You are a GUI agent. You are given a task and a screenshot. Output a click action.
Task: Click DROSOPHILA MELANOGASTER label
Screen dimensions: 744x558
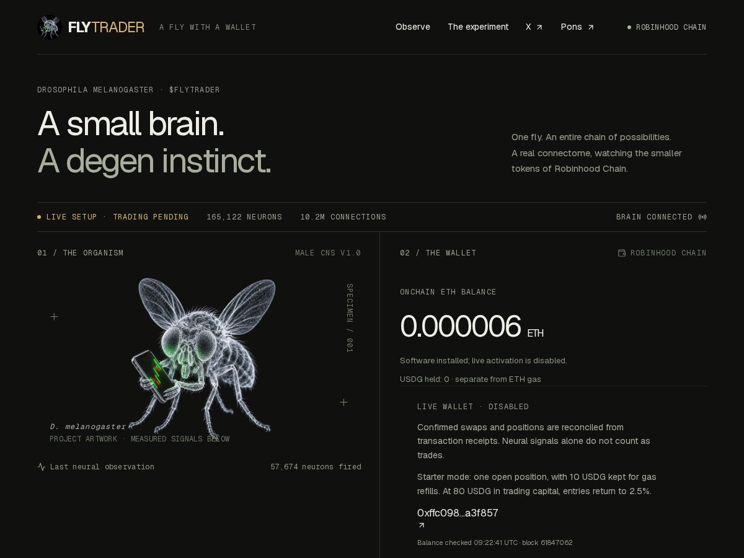coord(95,90)
